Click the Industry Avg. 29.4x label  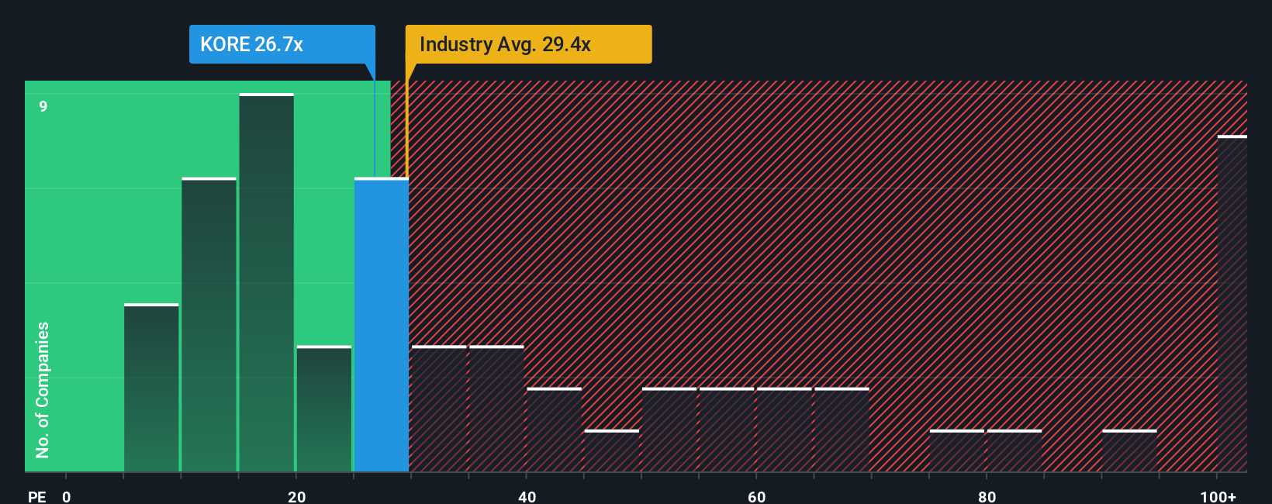tap(528, 44)
